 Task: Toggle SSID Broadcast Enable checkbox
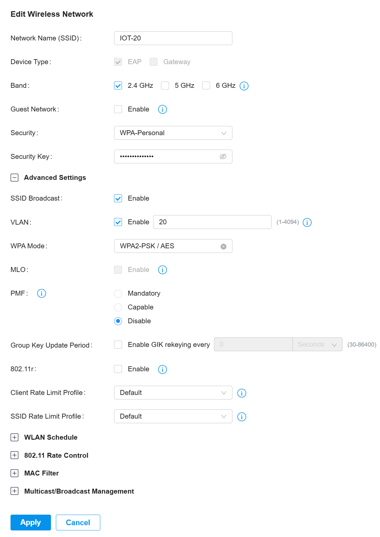tap(118, 198)
